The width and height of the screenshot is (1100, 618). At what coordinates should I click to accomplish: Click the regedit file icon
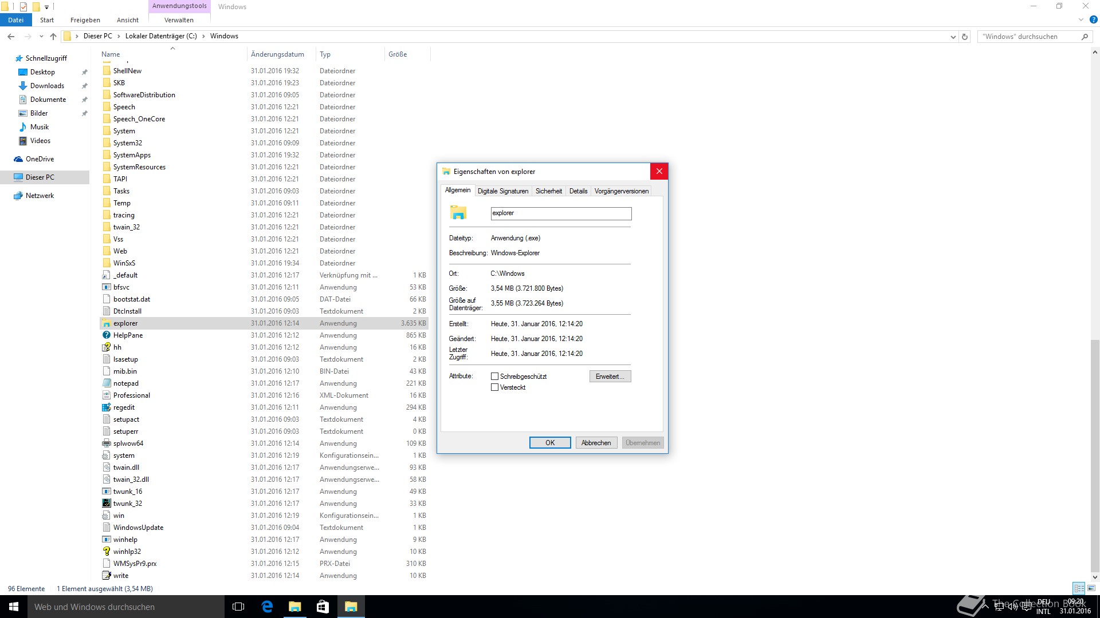[106, 407]
